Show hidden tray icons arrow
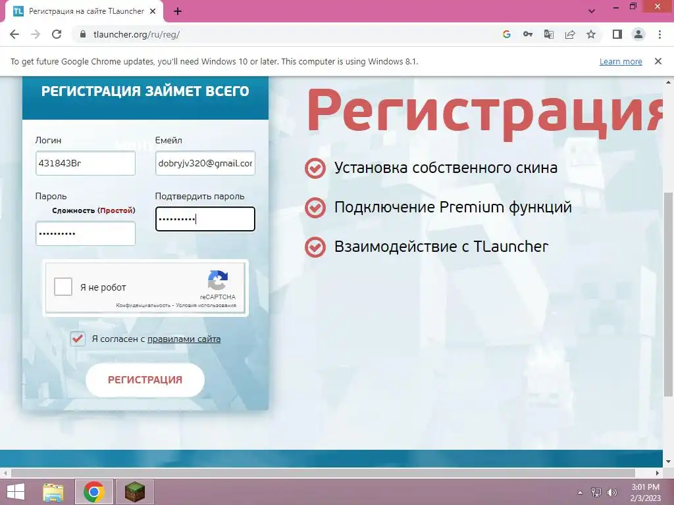This screenshot has height=505, width=674. [x=580, y=493]
